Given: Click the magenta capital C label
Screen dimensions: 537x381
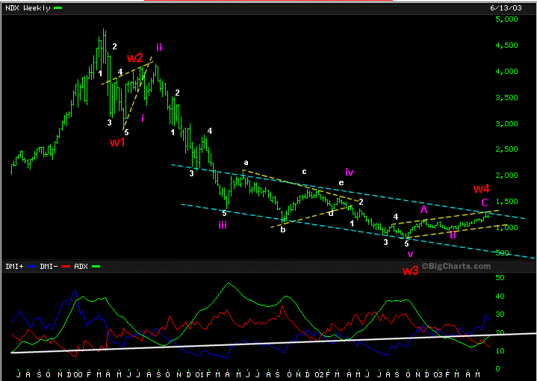Looking at the screenshot, I should click(485, 202).
